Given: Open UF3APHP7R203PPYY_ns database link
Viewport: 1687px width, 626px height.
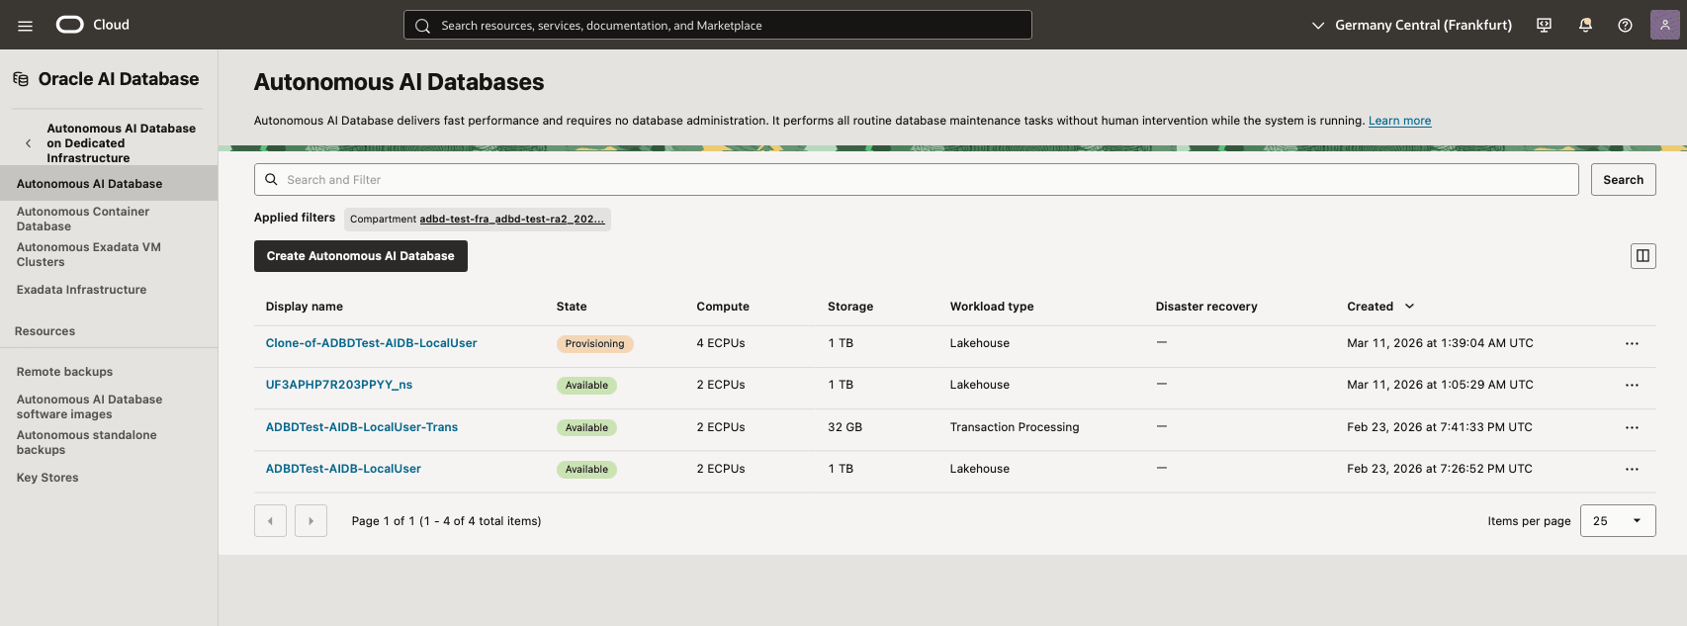Looking at the screenshot, I should coord(339,385).
